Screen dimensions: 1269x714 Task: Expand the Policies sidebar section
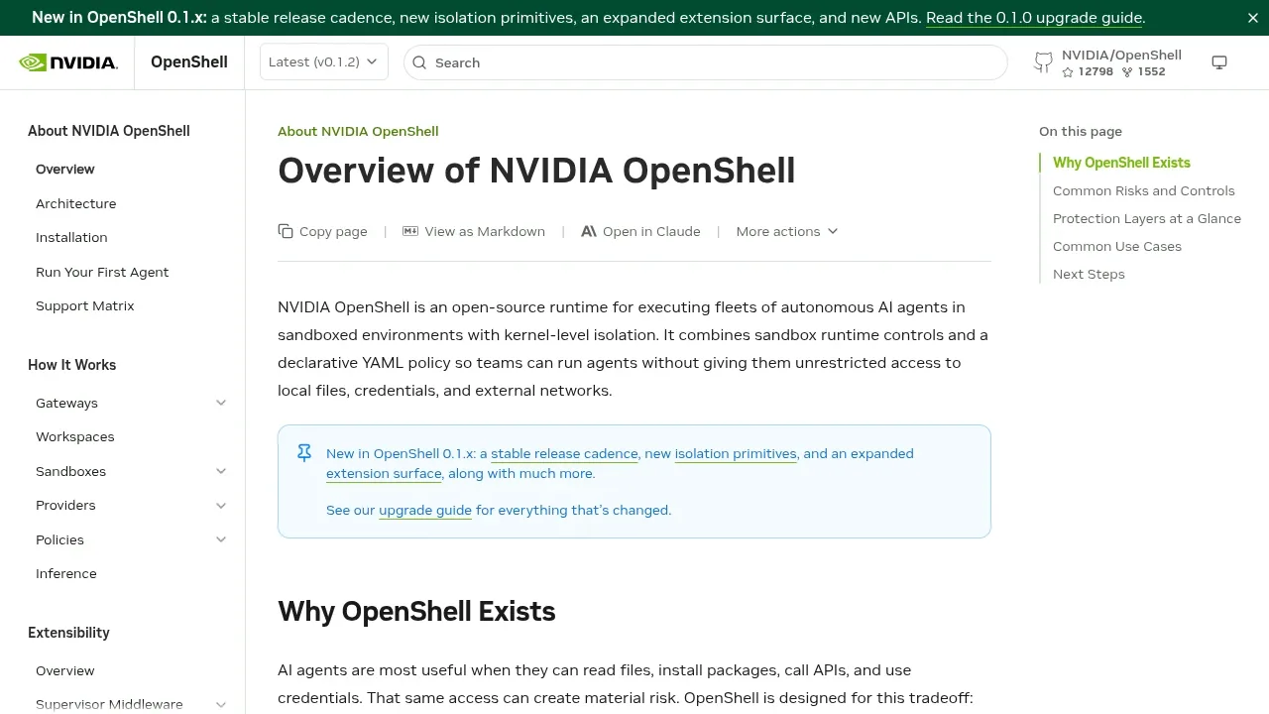tap(221, 539)
